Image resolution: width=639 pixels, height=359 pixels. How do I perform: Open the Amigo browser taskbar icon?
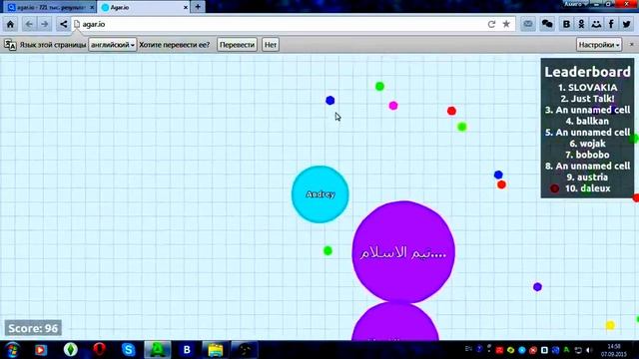[158, 350]
